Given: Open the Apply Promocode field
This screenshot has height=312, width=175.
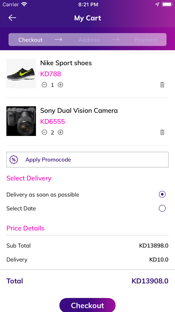Looking at the screenshot, I should pos(87,160).
